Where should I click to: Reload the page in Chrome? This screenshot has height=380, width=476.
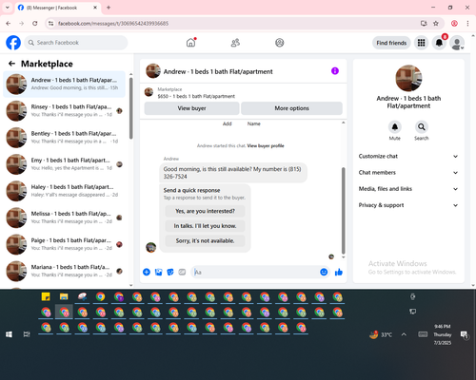(x=35, y=24)
